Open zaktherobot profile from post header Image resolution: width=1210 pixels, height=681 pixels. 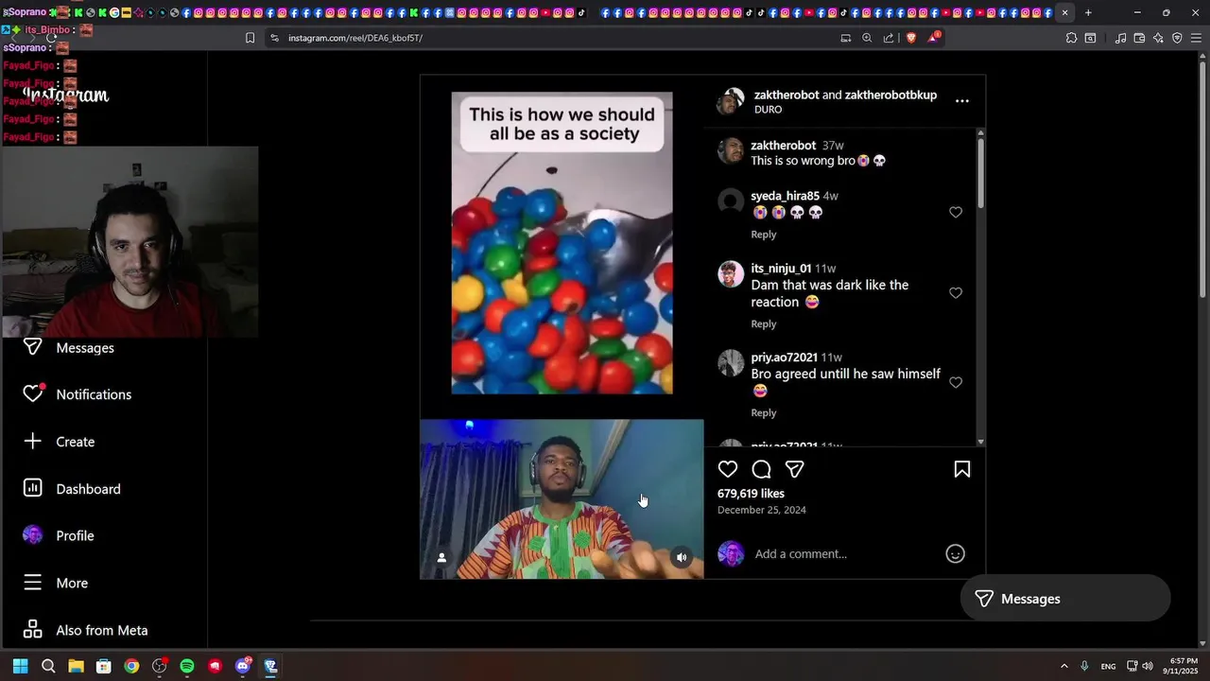point(786,95)
